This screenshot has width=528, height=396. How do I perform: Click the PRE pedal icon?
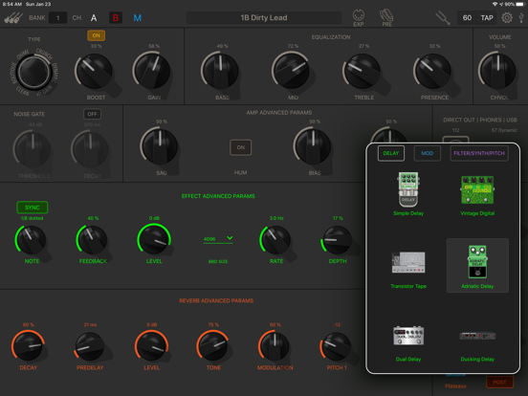coord(386,17)
